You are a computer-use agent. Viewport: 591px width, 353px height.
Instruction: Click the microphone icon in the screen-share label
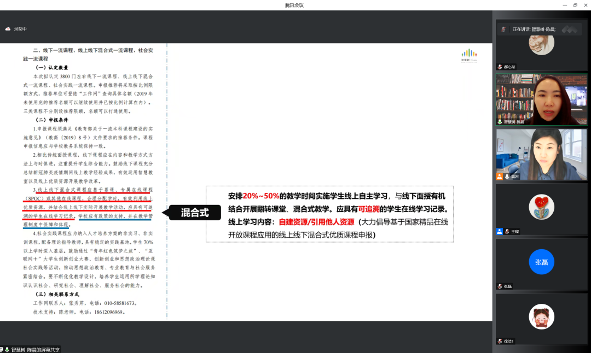(7, 349)
